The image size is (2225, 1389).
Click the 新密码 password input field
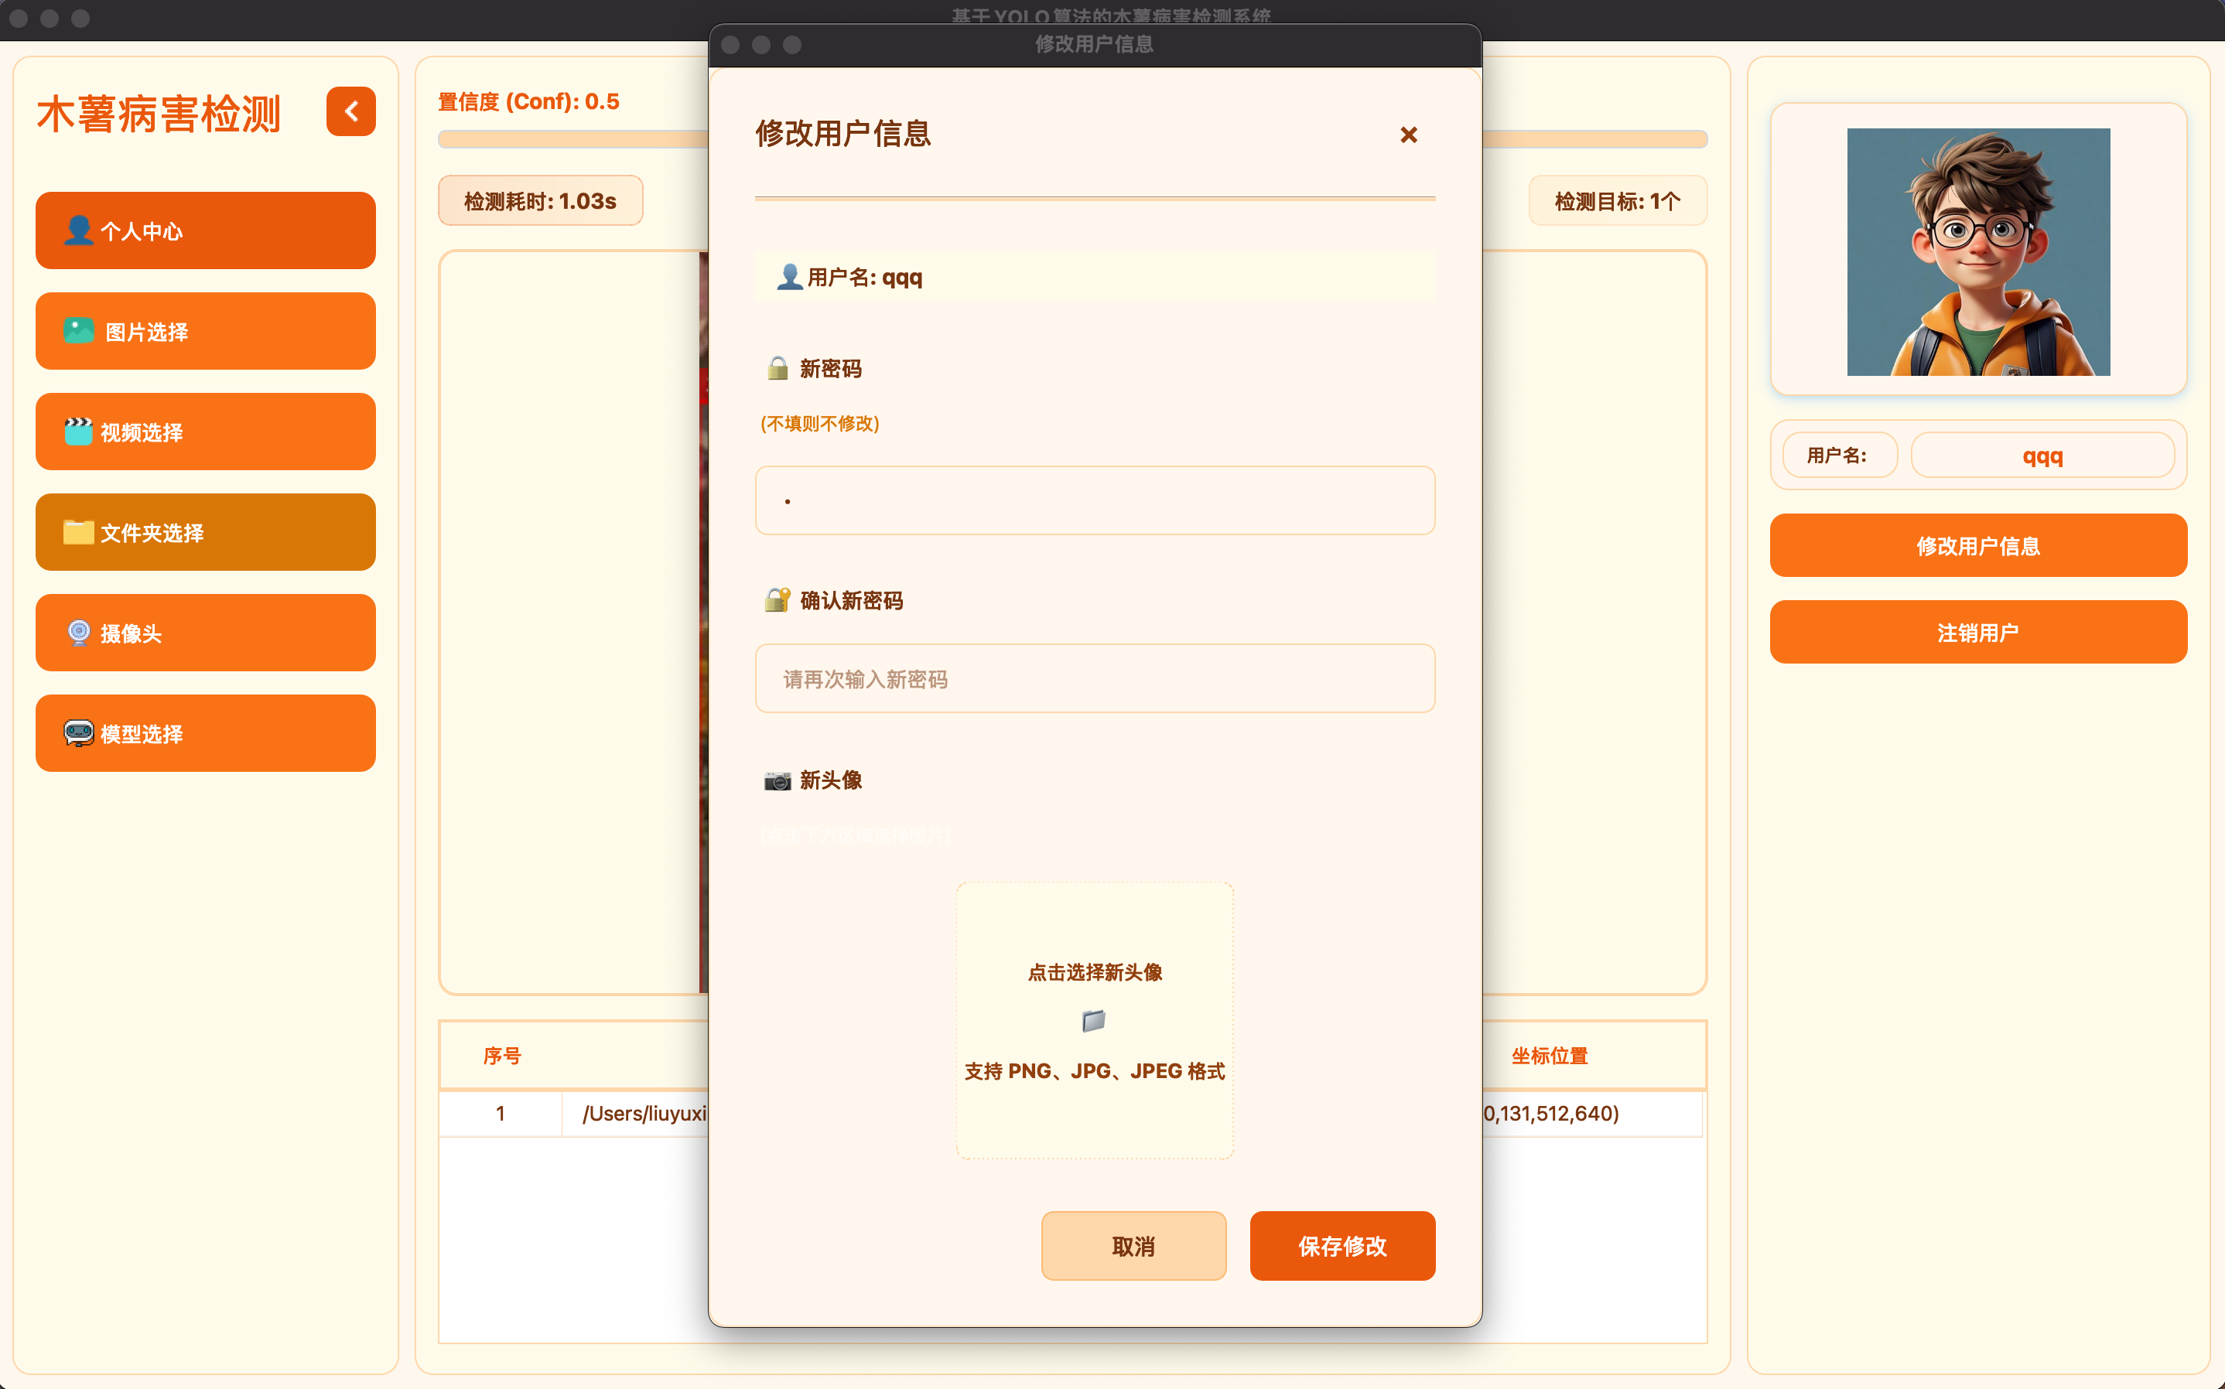tap(1094, 500)
